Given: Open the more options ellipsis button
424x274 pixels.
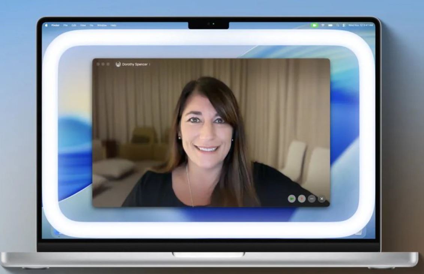Looking at the screenshot, I should (x=312, y=199).
